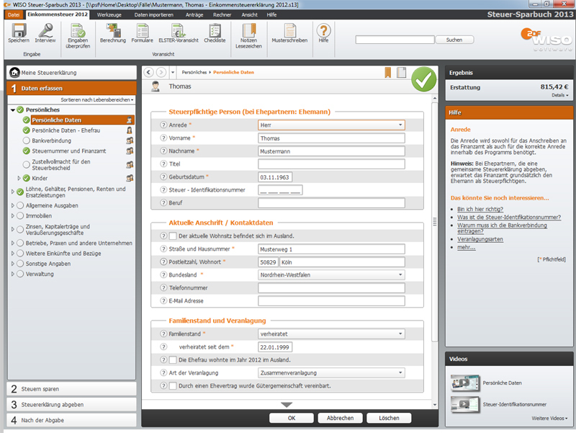Expand the Erstattung Details dropdown
Screen dimensions: 576x433
point(560,95)
